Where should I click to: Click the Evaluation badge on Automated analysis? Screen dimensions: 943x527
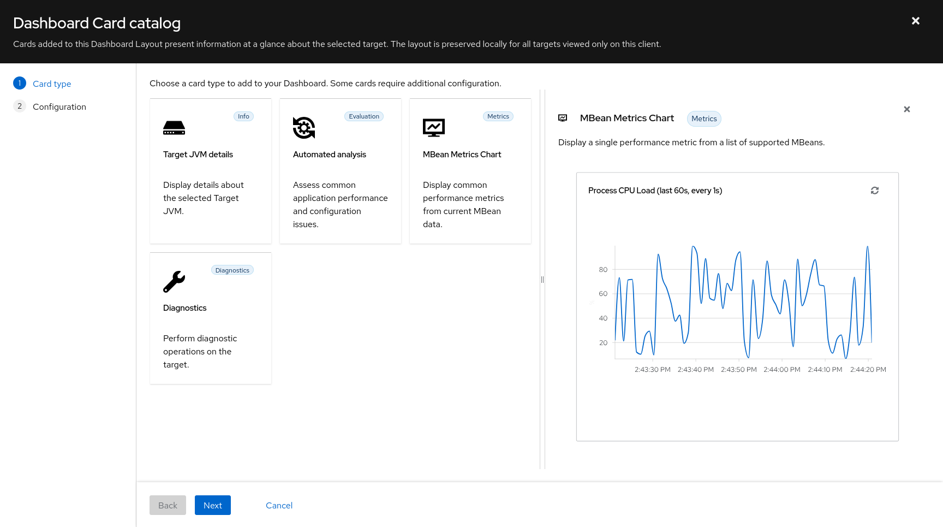[x=364, y=116]
